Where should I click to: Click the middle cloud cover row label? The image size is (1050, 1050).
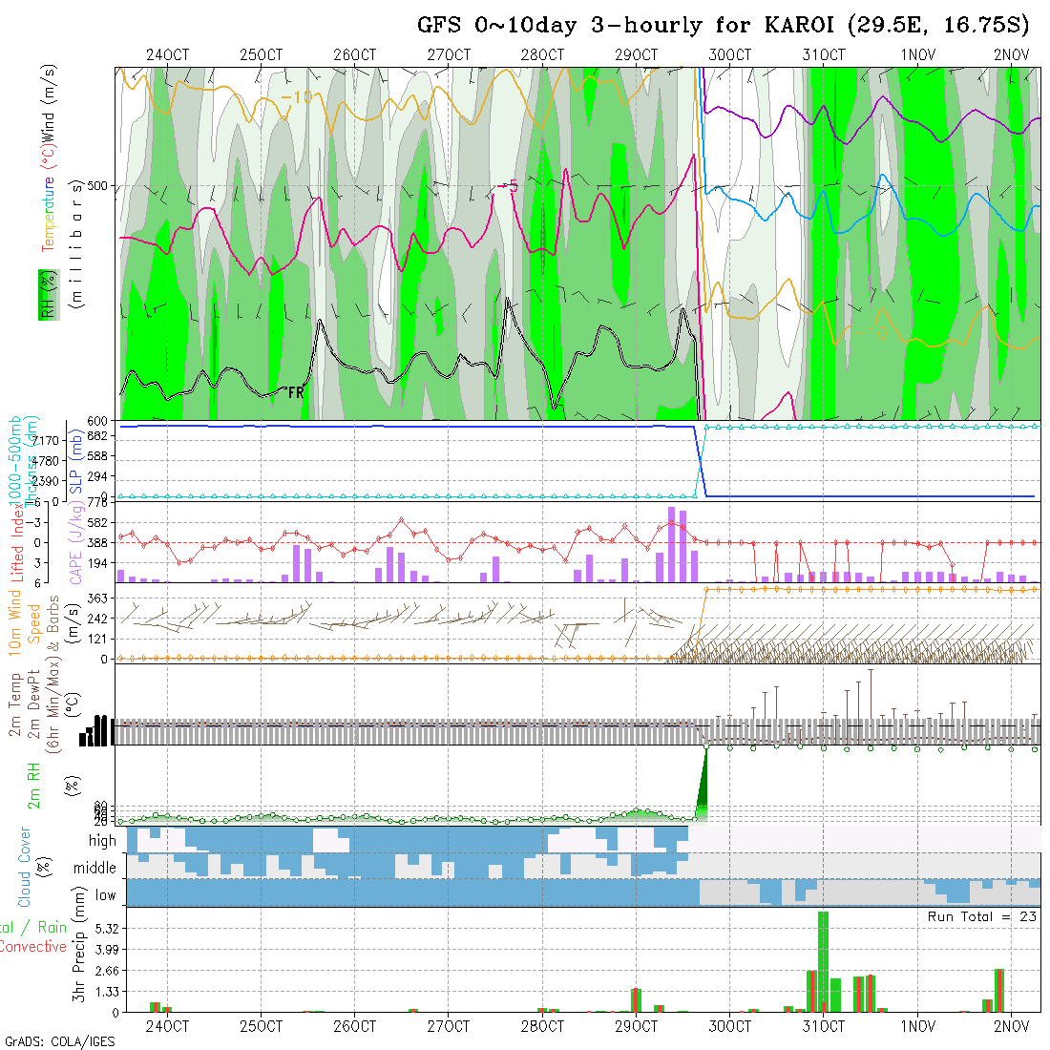95,869
